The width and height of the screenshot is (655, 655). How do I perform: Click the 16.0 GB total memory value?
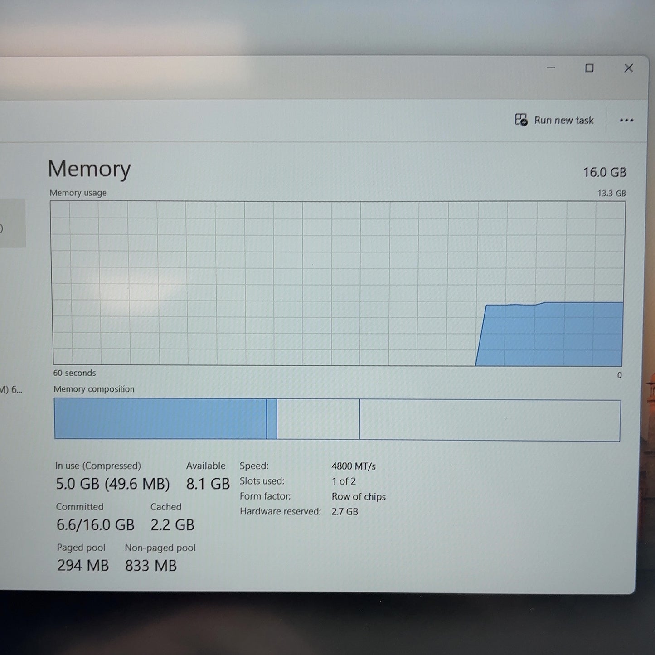[604, 172]
